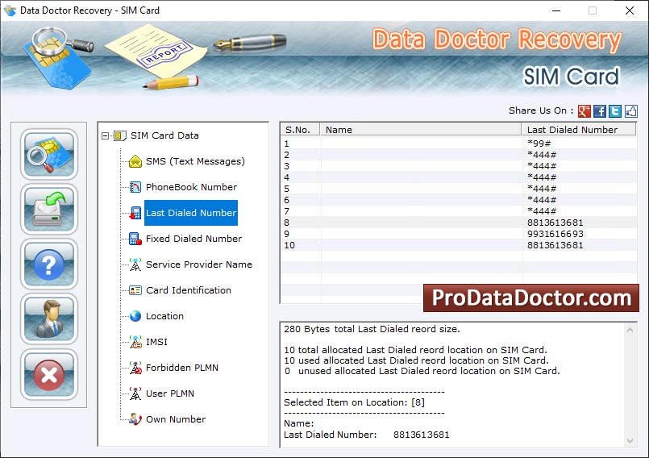
Task: Select row 9 number 9931616693
Action: tap(459, 234)
